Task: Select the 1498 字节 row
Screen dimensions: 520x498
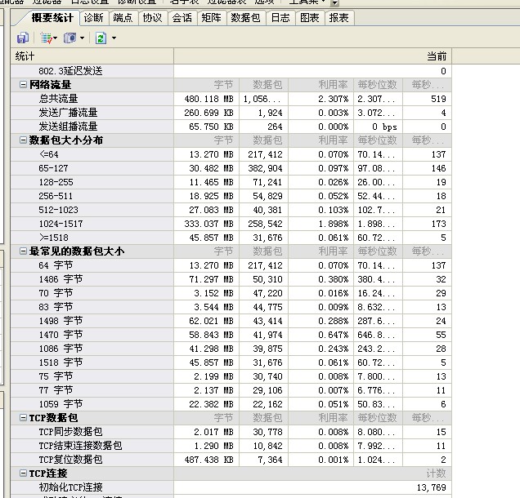Action: pyautogui.click(x=231, y=321)
